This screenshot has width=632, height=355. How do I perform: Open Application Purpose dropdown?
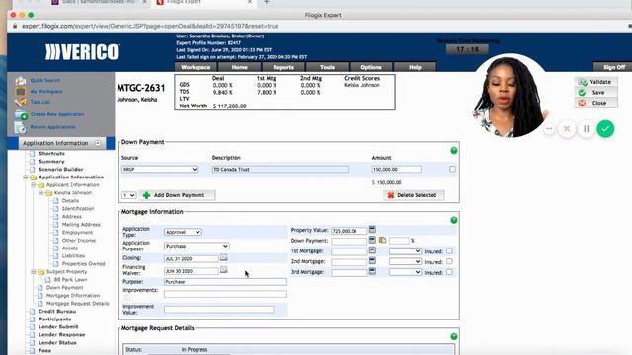(x=197, y=246)
